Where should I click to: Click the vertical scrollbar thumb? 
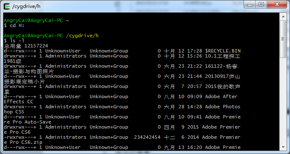[283, 39]
